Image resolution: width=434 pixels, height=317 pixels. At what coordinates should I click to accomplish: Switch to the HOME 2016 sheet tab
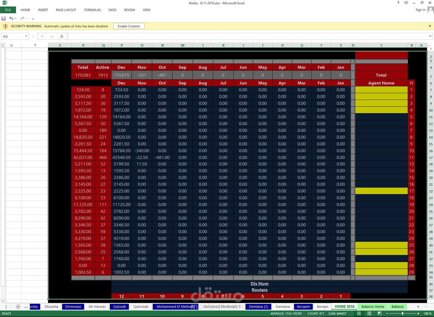click(344, 307)
